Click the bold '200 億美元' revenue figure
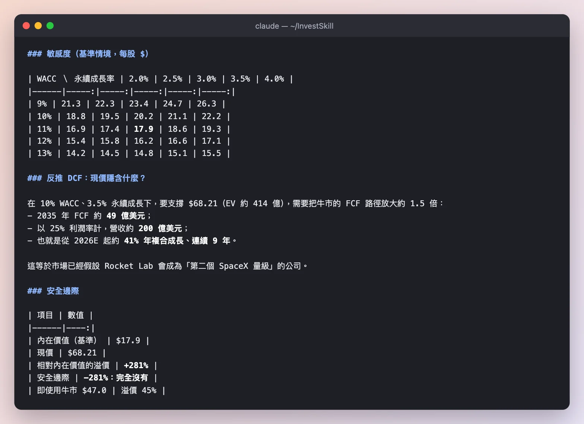Image resolution: width=584 pixels, height=424 pixels. pos(160,229)
